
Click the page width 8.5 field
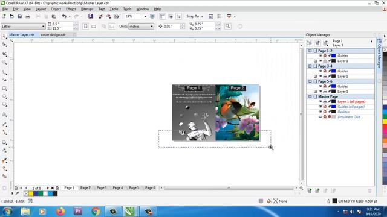62,24
